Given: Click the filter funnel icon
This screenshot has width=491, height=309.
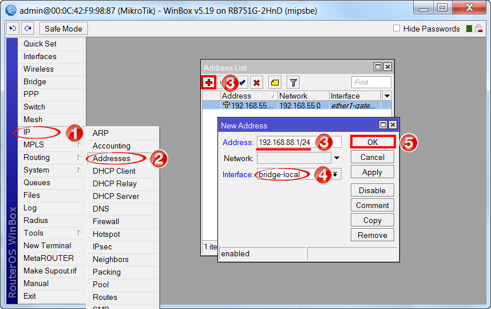Looking at the screenshot, I should 294,83.
